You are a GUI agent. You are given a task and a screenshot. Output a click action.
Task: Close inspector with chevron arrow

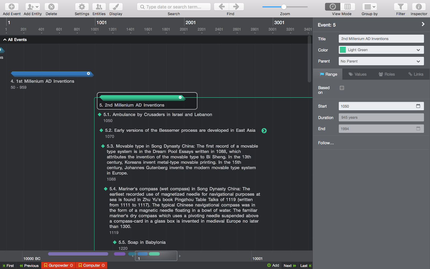(423, 24)
